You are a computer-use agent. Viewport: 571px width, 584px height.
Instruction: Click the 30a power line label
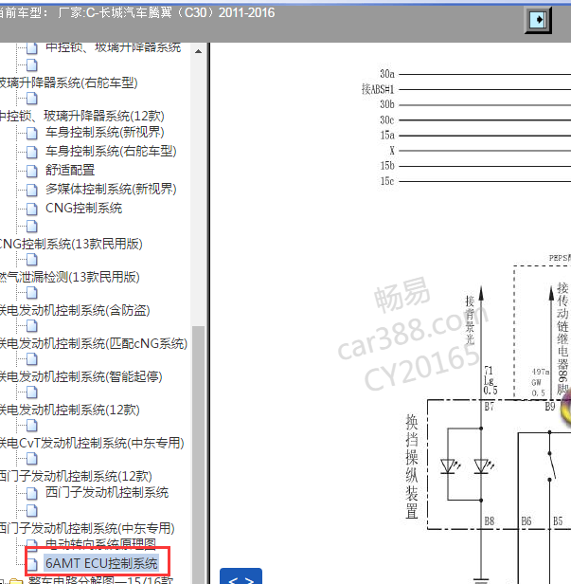pos(387,74)
